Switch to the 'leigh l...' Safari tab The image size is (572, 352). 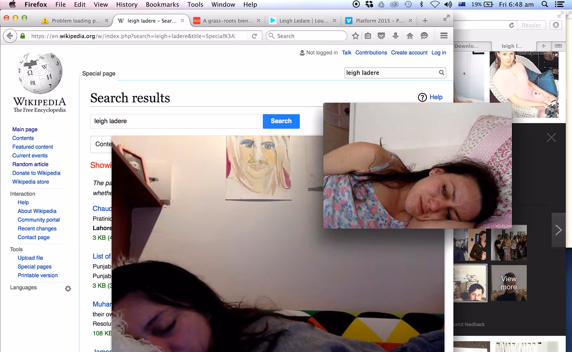512,46
